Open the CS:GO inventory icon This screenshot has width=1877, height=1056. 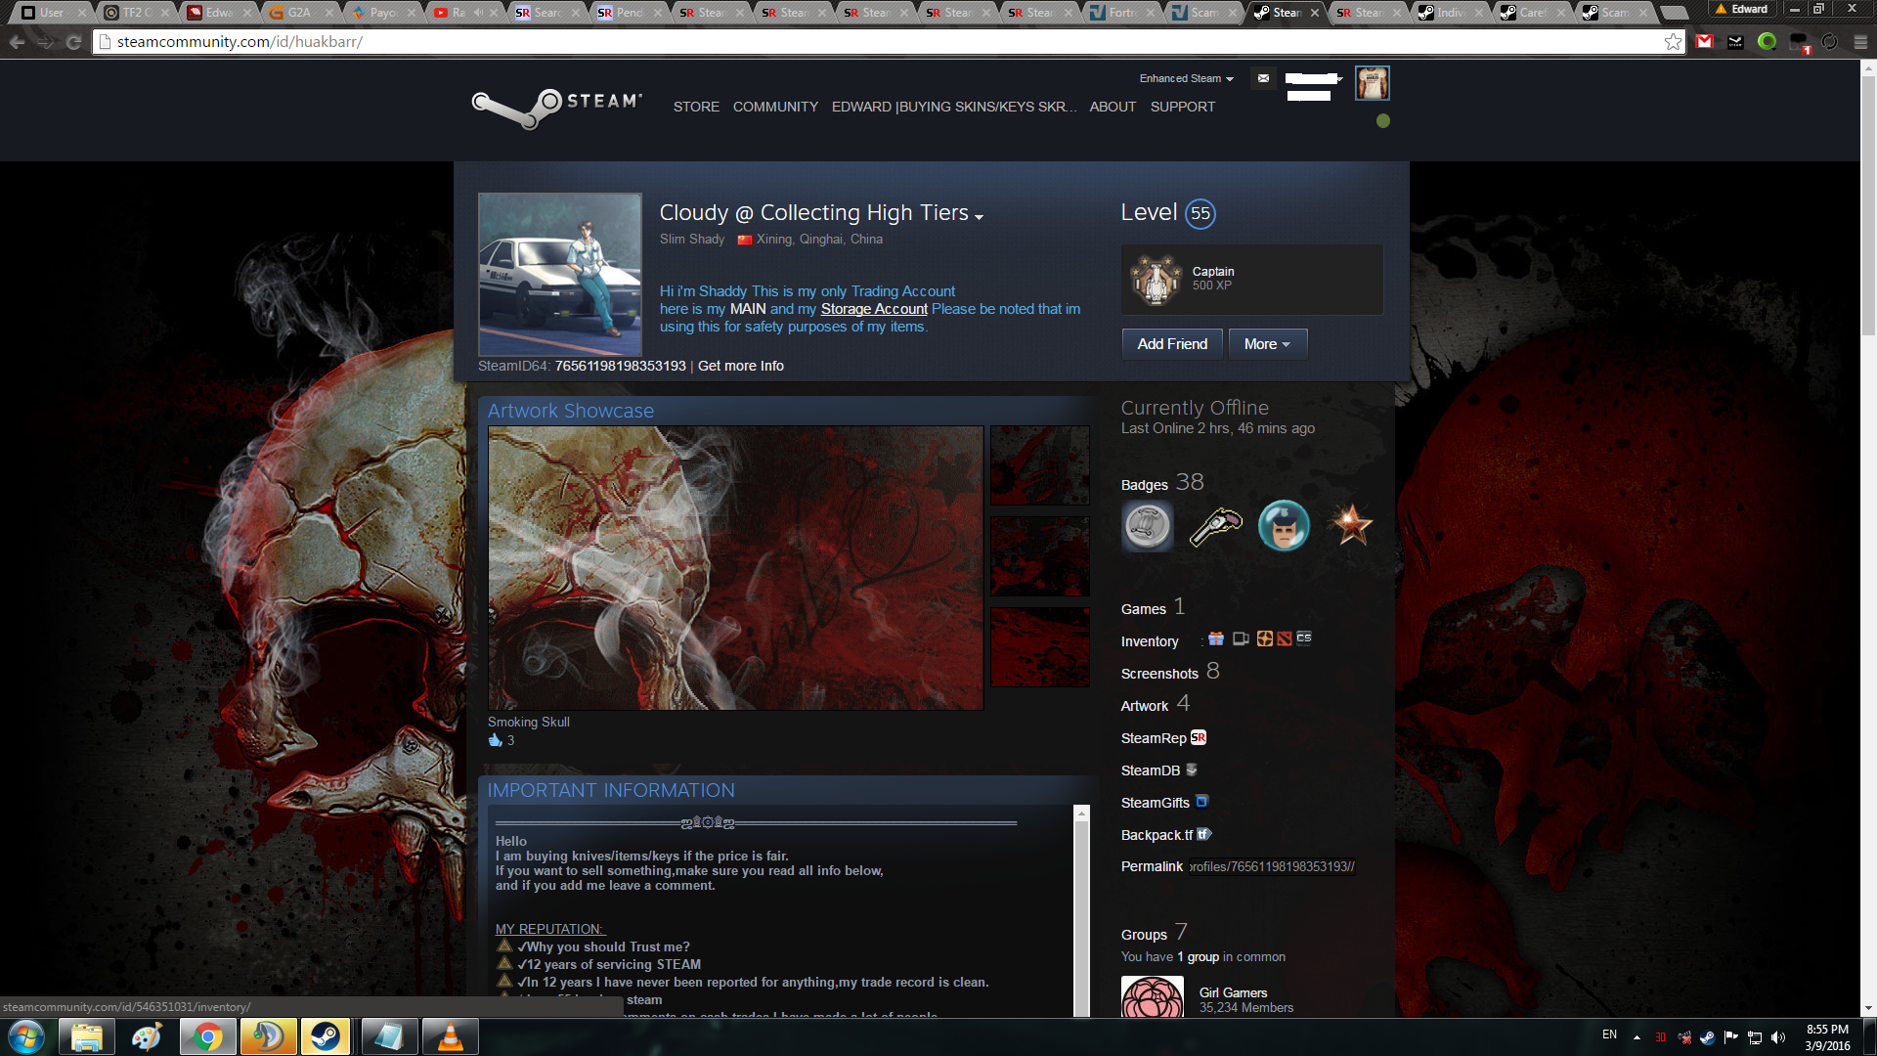pyautogui.click(x=1304, y=638)
